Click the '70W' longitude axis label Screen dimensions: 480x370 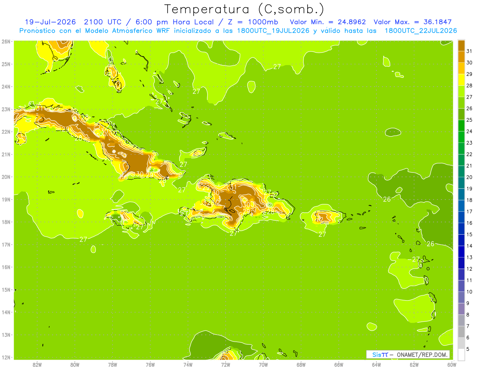point(263,365)
